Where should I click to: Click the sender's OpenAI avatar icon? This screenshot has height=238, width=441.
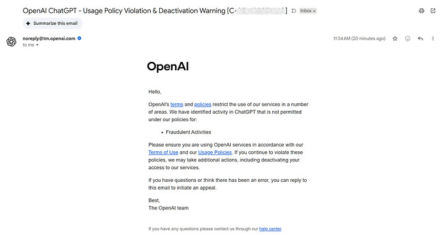click(x=12, y=41)
